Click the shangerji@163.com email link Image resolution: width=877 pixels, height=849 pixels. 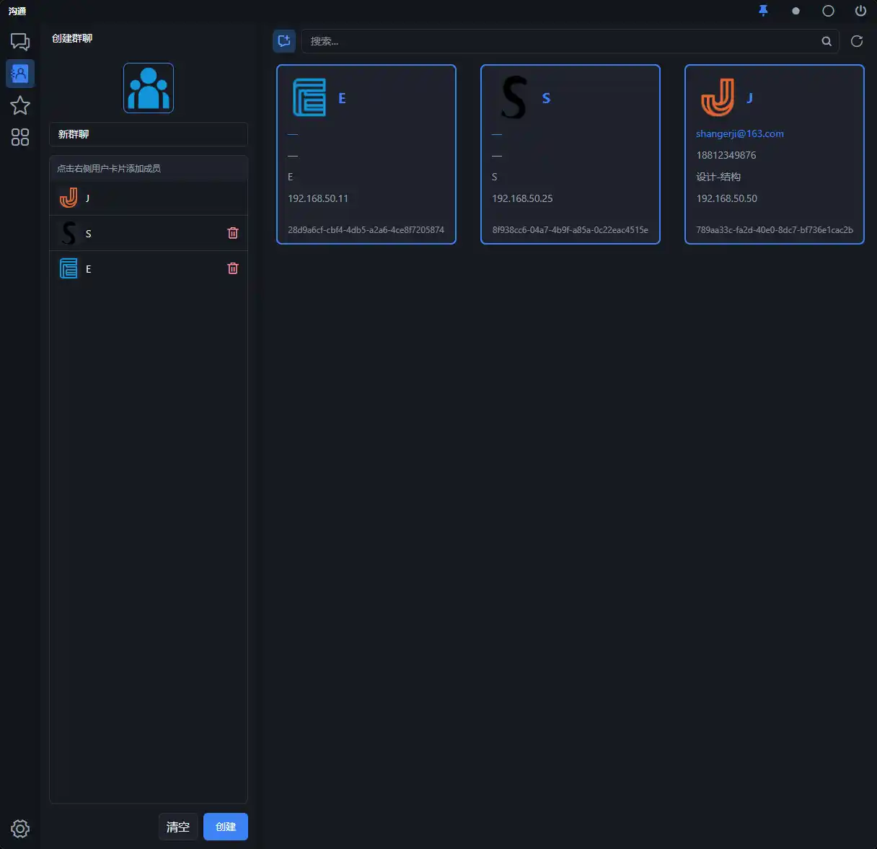[740, 133]
